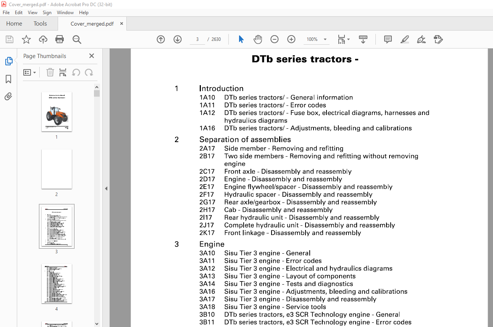
Task: Open the Bookmarks panel icon
Action: [x=8, y=79]
